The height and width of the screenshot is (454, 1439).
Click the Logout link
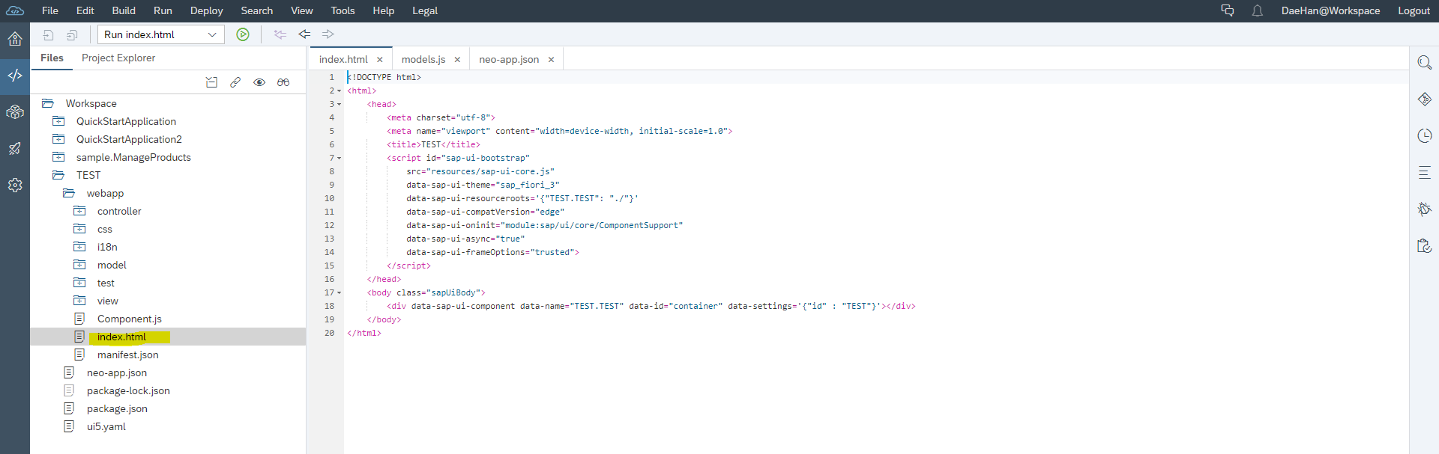(1414, 10)
